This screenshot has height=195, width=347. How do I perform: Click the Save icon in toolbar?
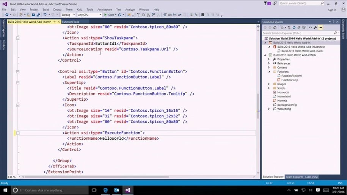click(33, 15)
